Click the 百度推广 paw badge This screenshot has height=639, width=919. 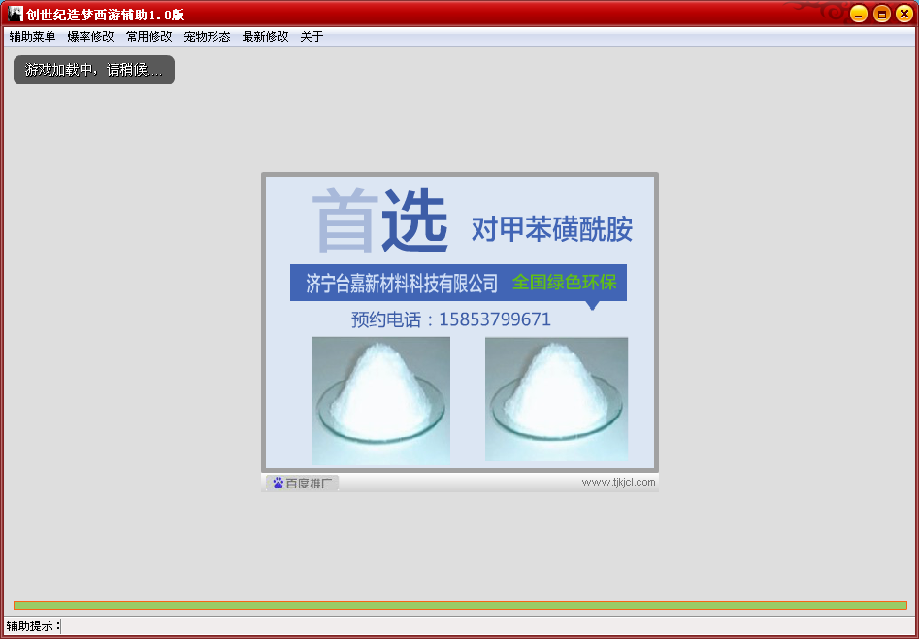pos(303,483)
